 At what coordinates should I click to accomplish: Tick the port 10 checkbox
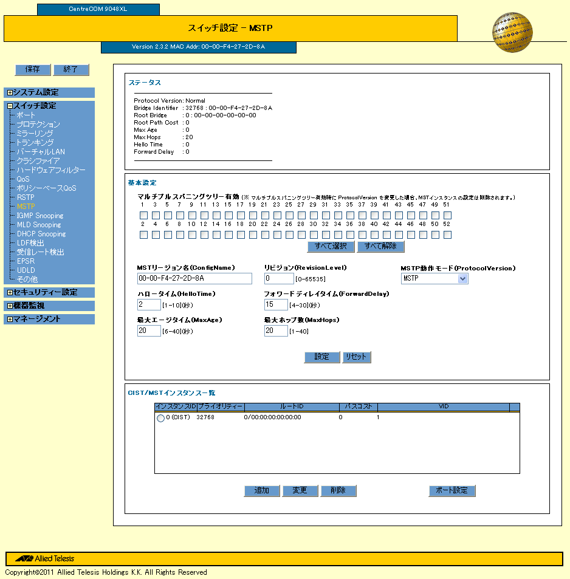pyautogui.click(x=192, y=235)
